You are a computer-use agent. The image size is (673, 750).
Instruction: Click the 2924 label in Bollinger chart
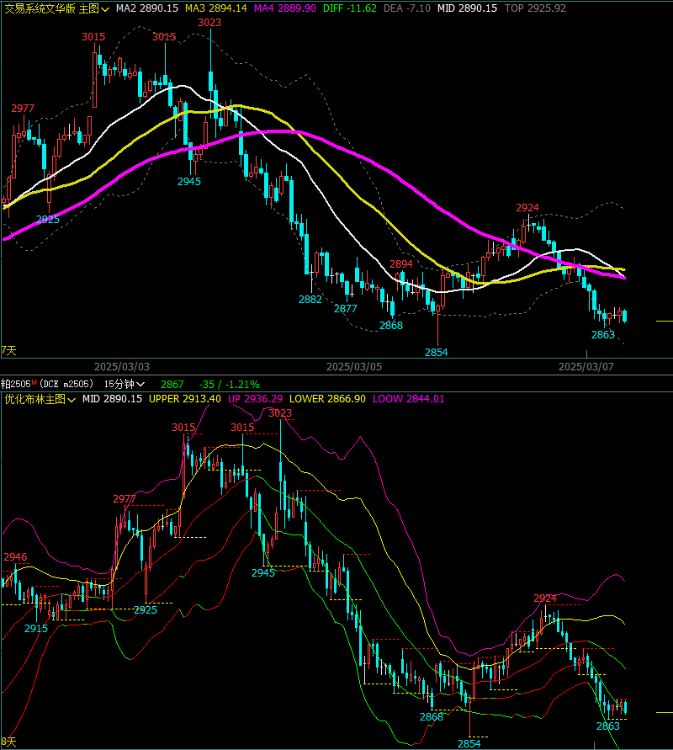tap(545, 598)
